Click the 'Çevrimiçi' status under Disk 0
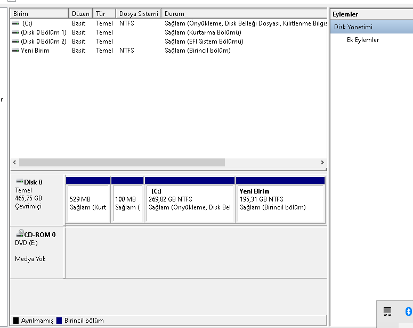413x328 pixels. coord(28,206)
